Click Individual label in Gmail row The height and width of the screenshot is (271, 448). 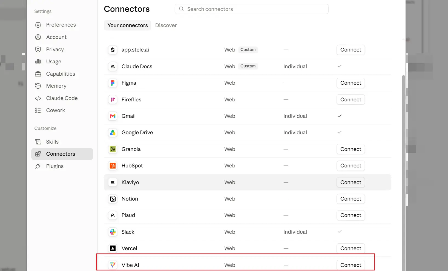click(x=295, y=116)
